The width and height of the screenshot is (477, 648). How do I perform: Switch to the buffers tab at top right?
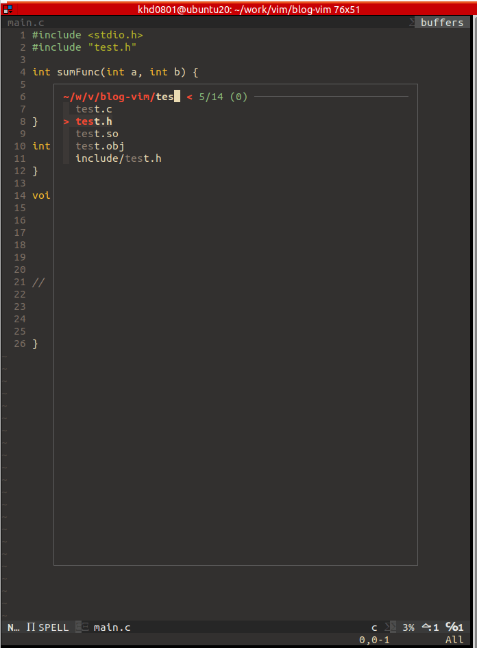click(x=442, y=22)
